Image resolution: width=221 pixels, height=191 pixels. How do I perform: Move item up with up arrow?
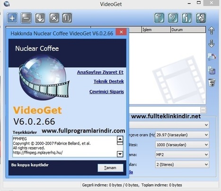pos(212,31)
